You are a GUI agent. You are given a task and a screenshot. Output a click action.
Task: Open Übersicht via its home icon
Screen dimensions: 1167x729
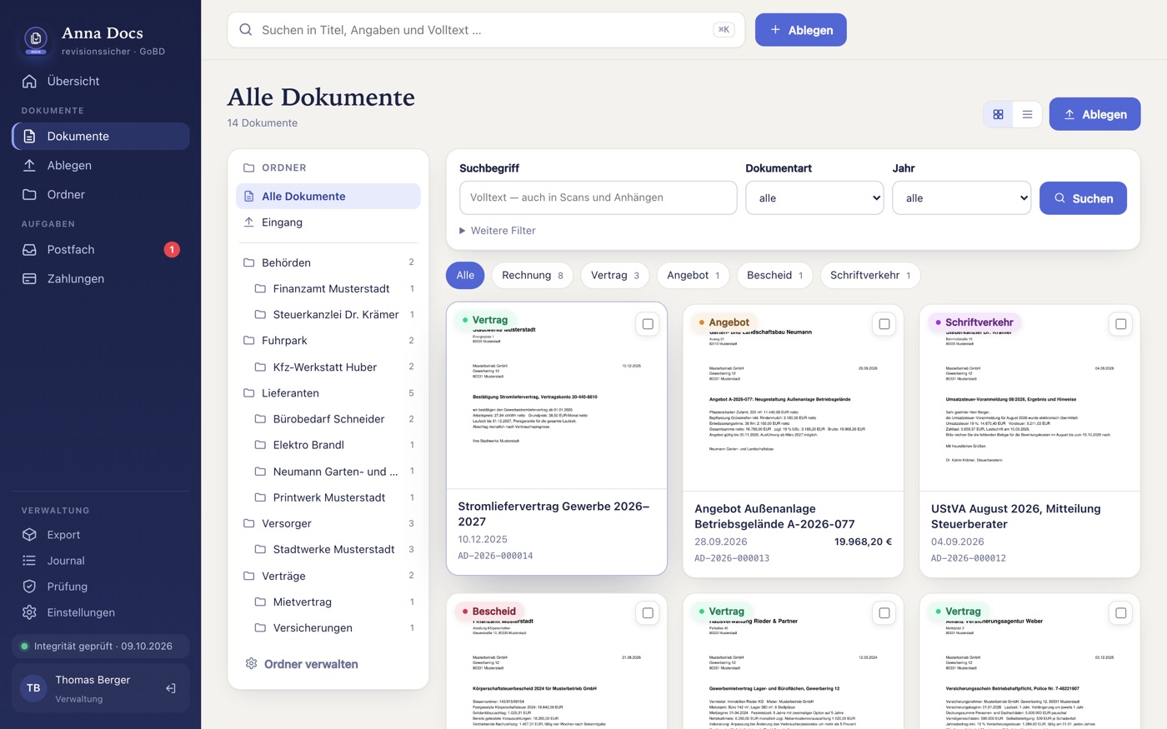click(29, 81)
